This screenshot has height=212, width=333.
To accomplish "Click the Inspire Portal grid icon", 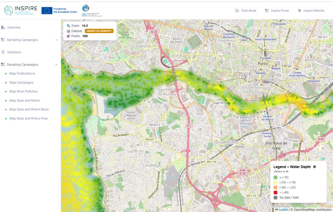I will coord(267,11).
